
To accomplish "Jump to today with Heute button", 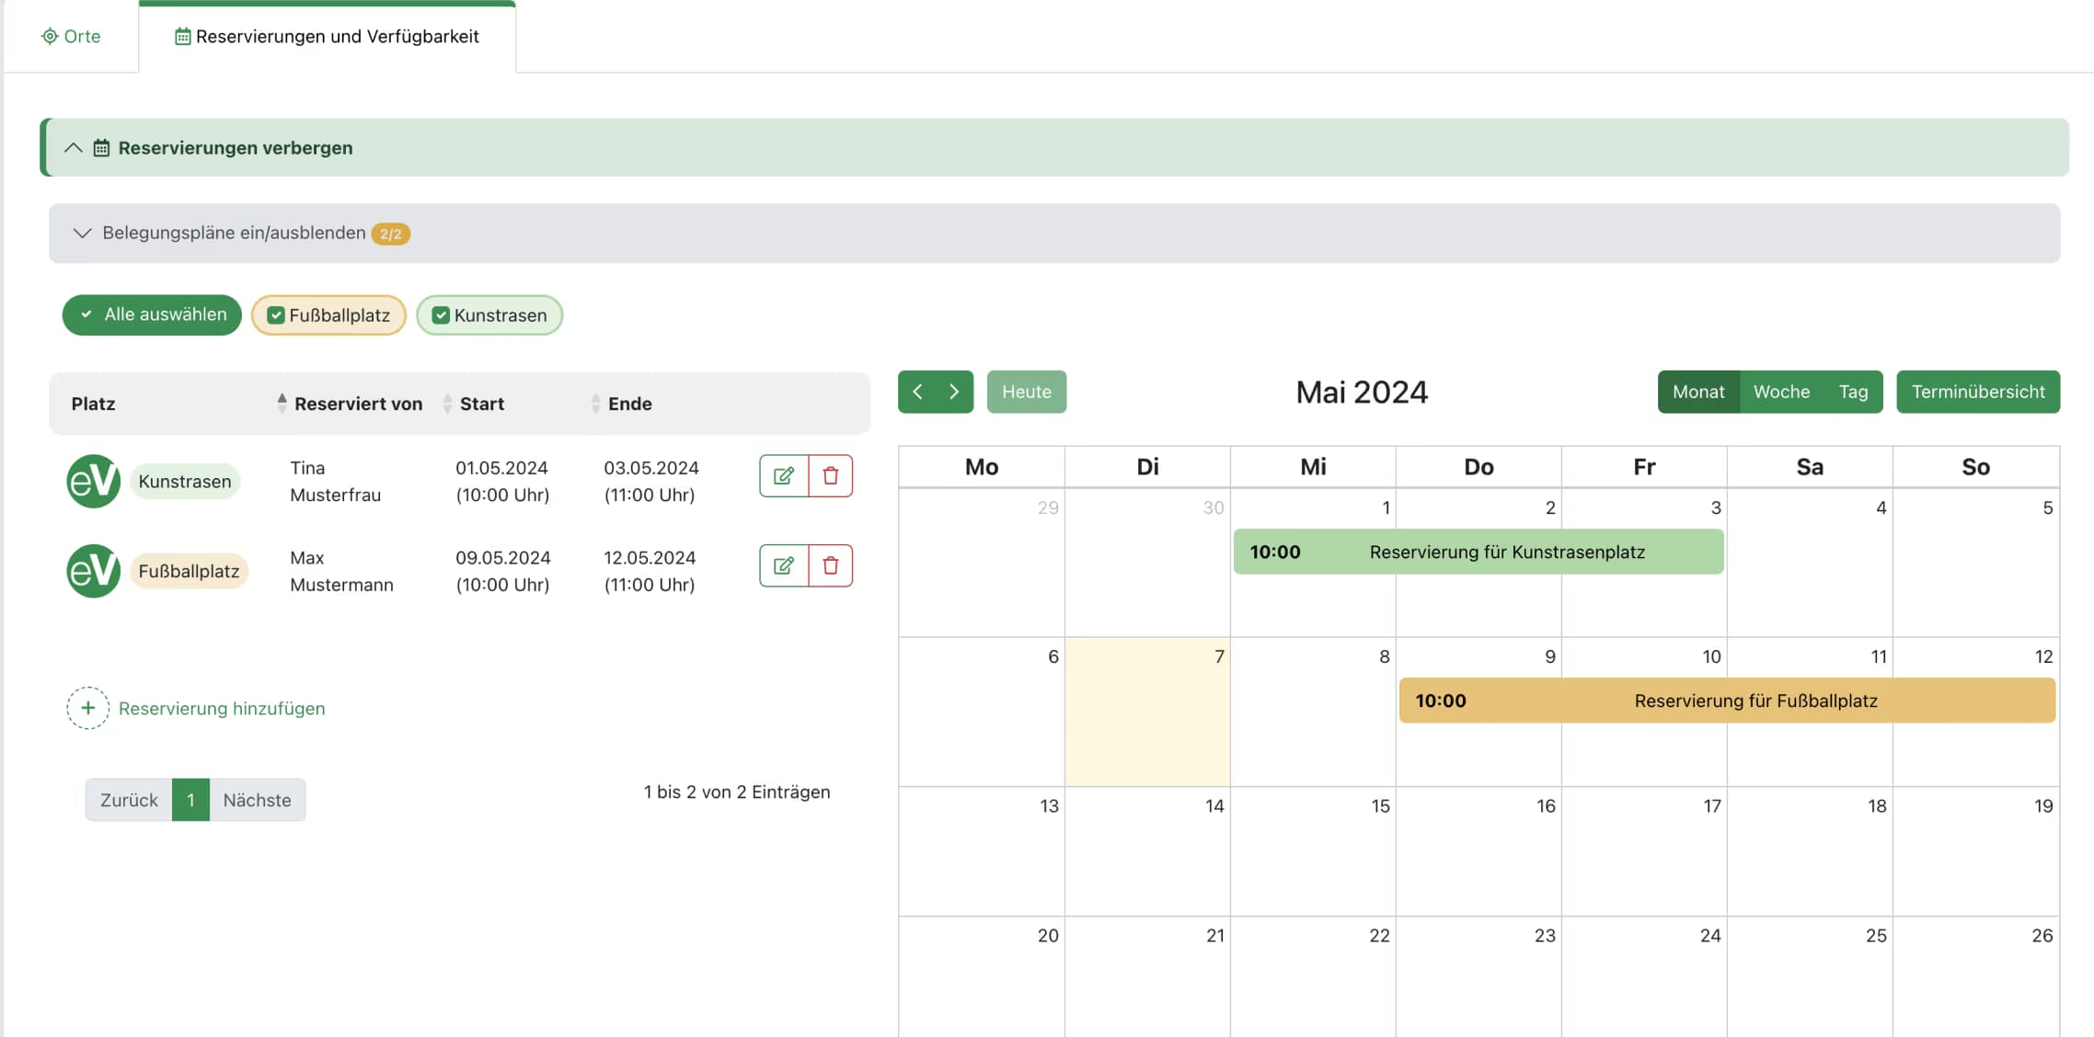I will pos(1027,392).
